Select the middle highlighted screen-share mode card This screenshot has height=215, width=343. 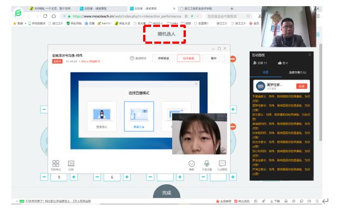pyautogui.click(x=139, y=116)
